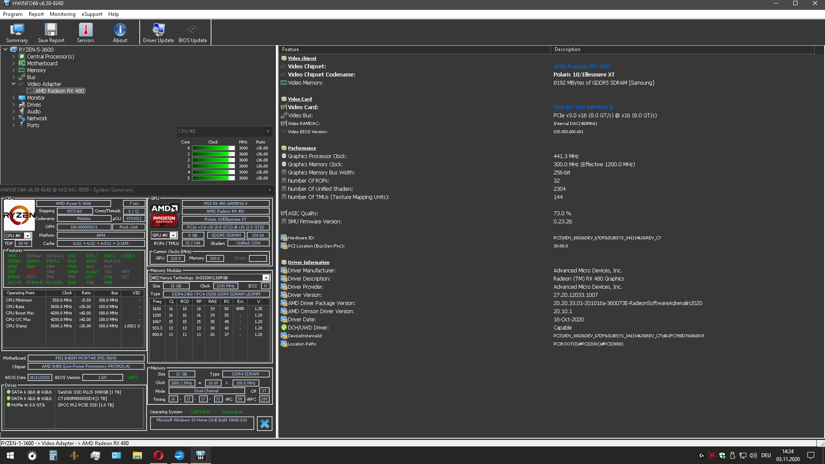Click the About info icon
825x464 pixels.
click(120, 33)
